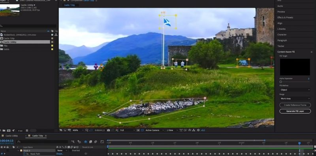Click the show channel color icon

point(117,130)
